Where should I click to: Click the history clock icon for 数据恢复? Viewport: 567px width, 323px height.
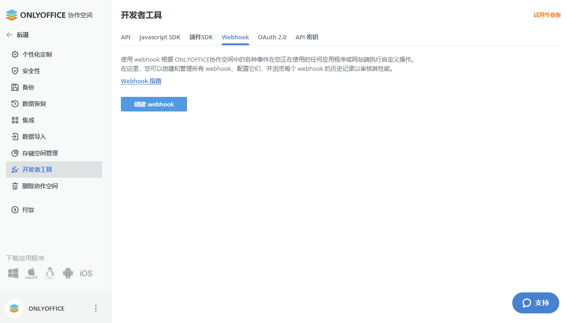point(15,104)
